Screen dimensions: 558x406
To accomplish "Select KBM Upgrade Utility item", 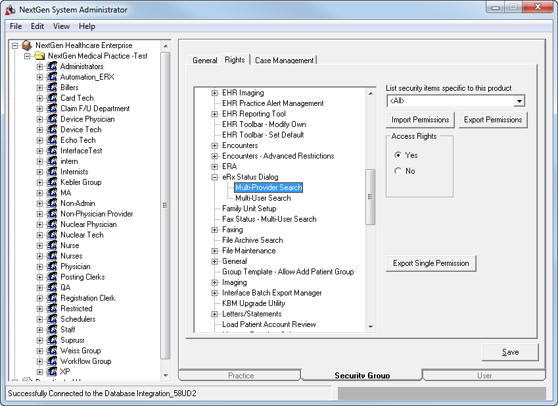I will coord(254,303).
